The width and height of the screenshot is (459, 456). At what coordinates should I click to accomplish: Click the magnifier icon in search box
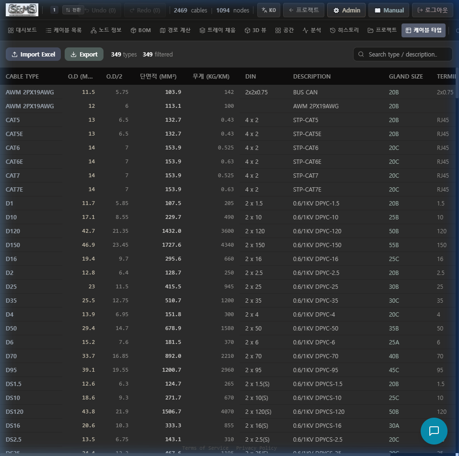tap(361, 55)
